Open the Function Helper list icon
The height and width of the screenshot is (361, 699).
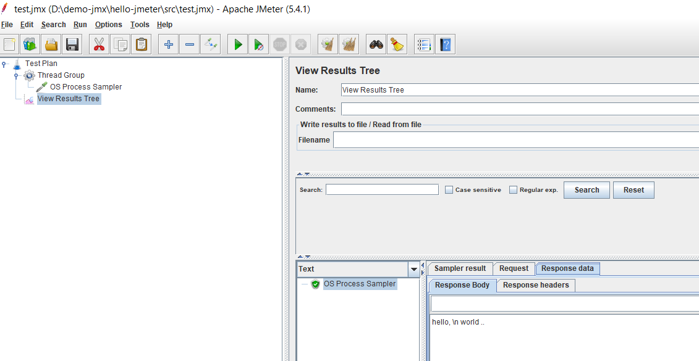click(424, 44)
